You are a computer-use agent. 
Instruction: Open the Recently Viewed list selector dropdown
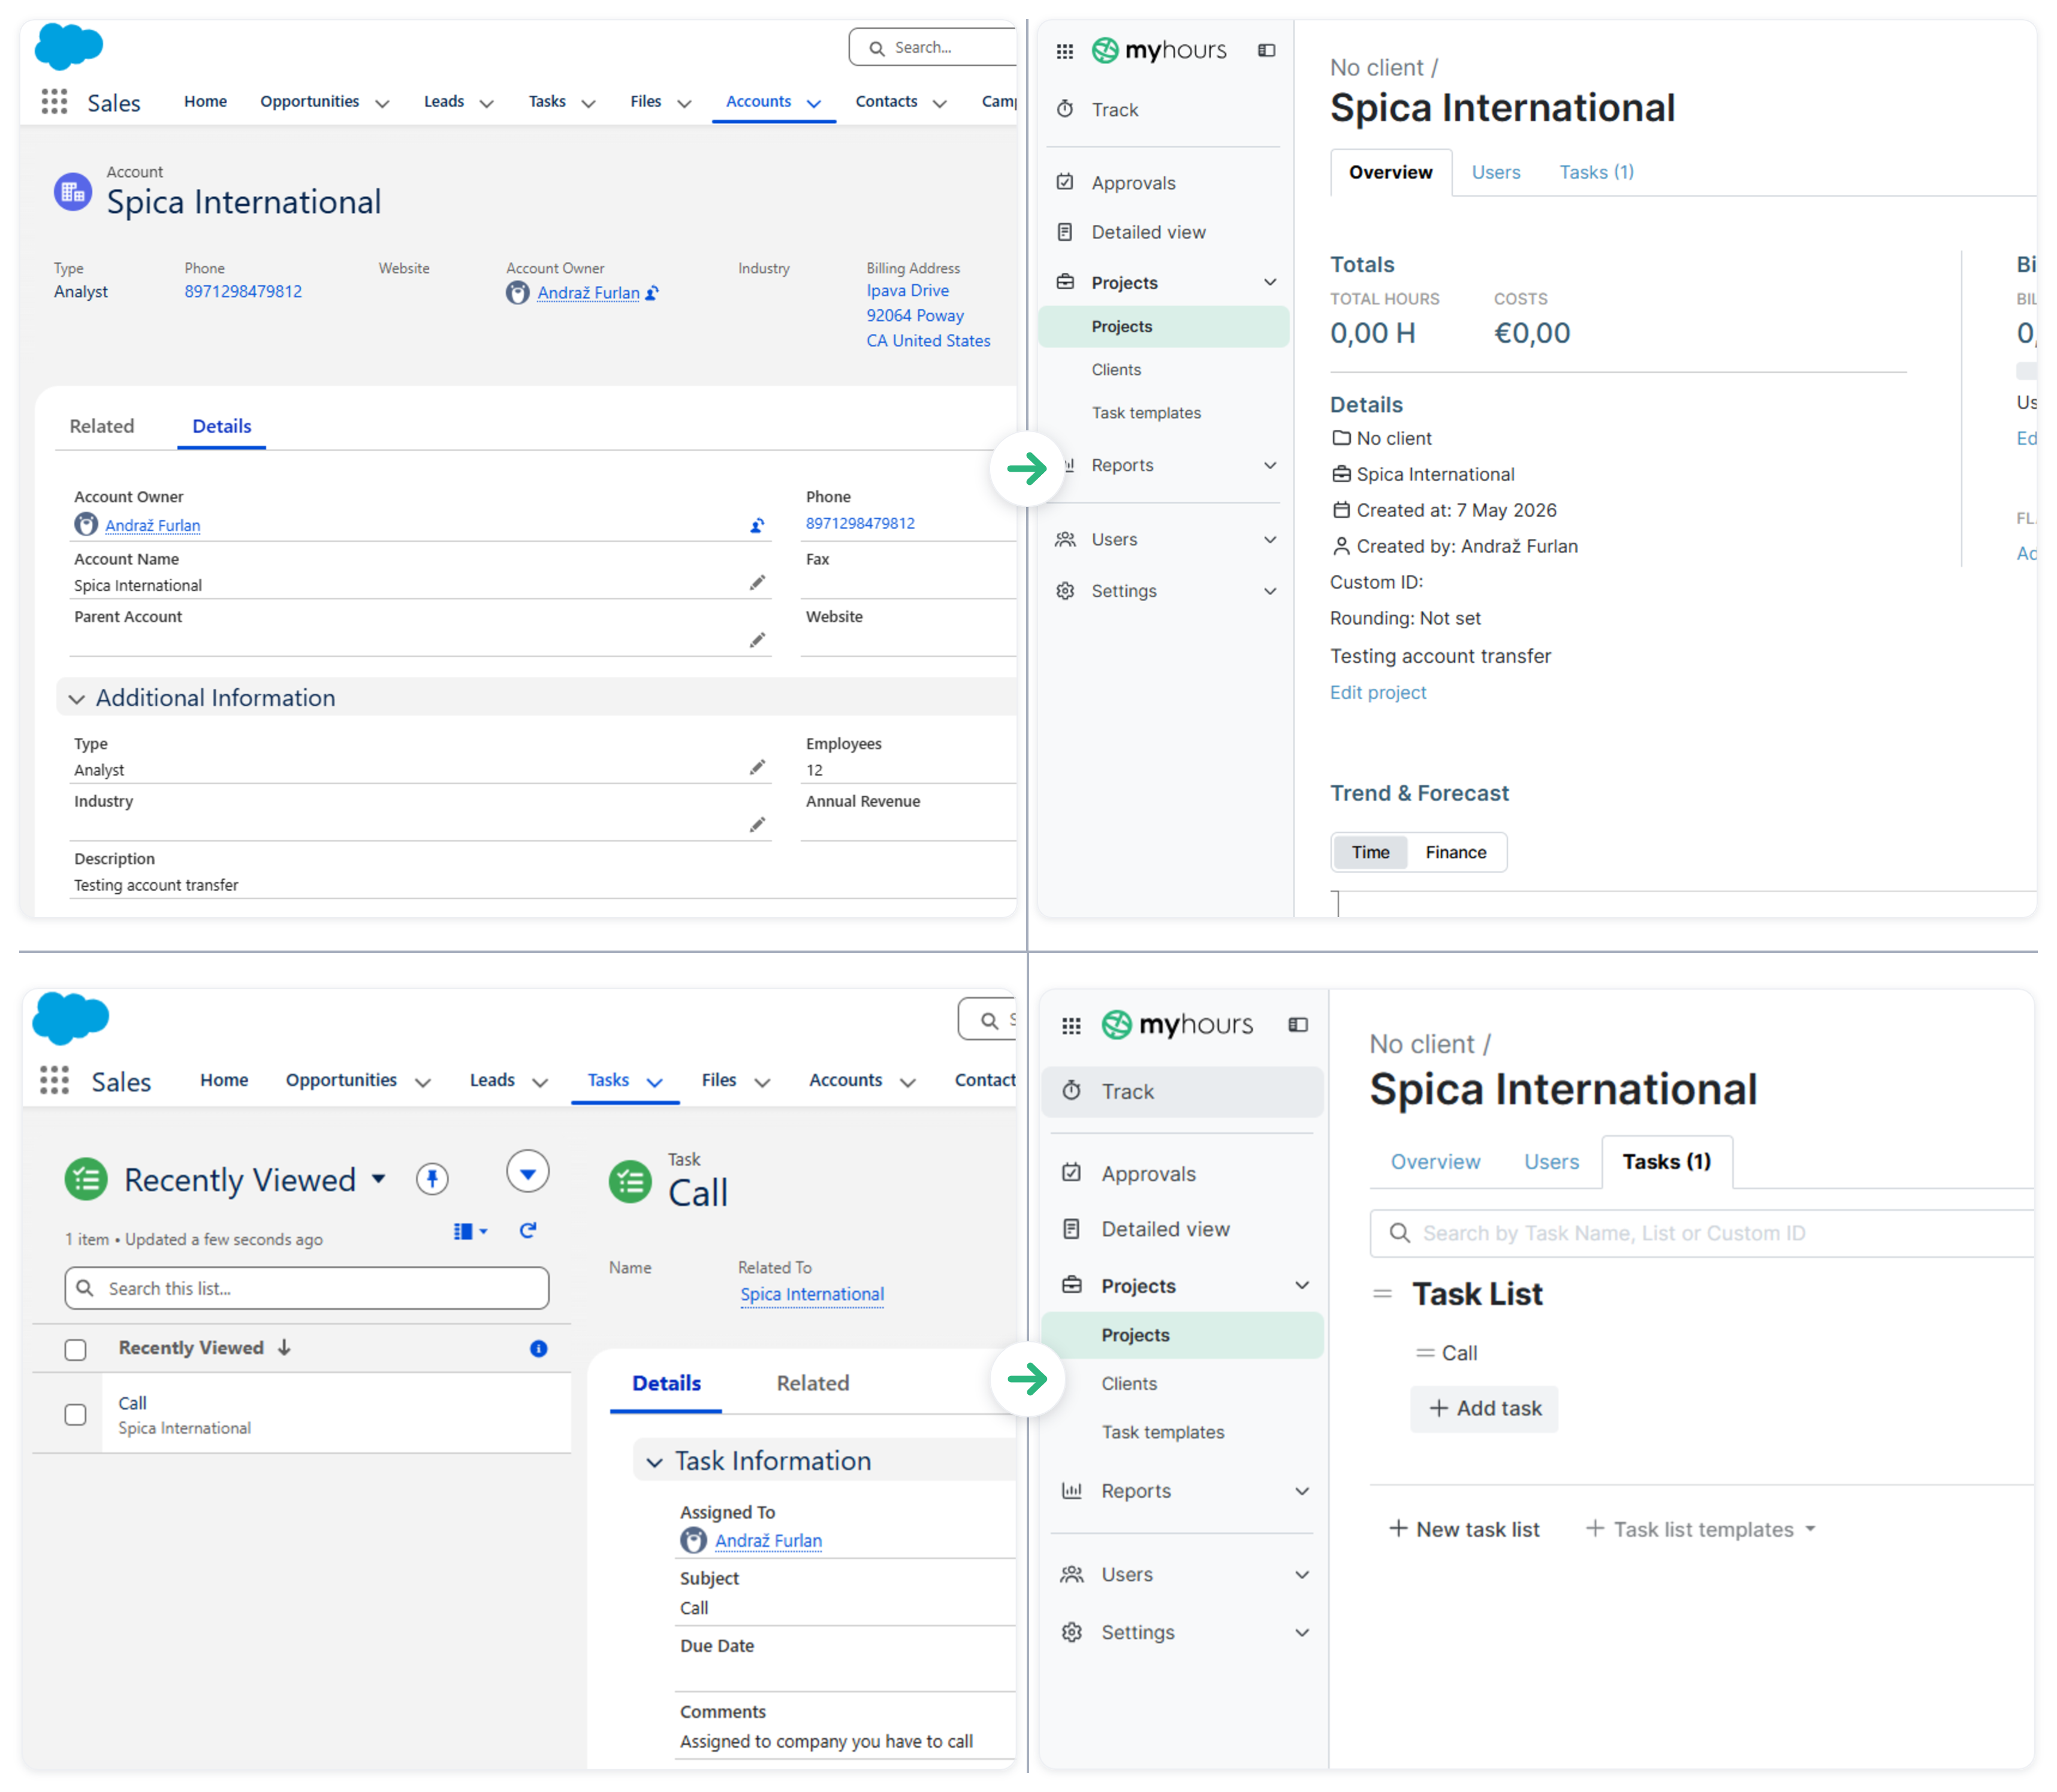[379, 1179]
